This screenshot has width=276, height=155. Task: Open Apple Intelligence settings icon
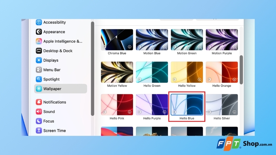coord(39,41)
